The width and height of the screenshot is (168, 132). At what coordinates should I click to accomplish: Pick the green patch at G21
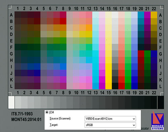(x=148, y=54)
